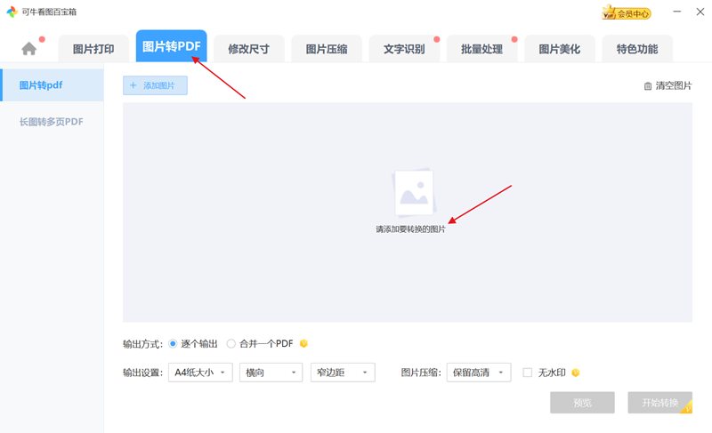
Task: Click the 请添加要转换的图片 prompt text
Action: tap(410, 229)
